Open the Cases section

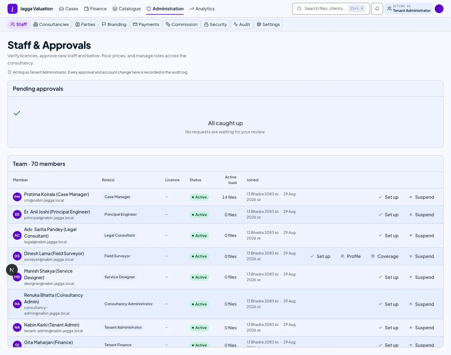[x=69, y=9]
